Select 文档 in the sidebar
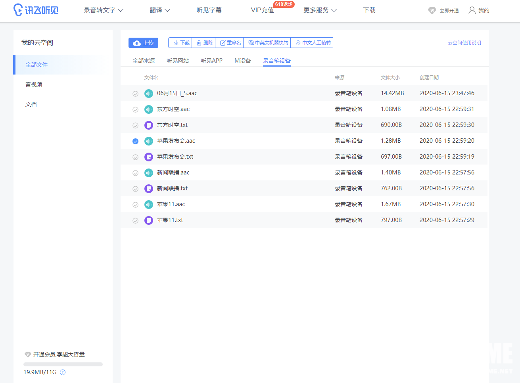 point(31,104)
